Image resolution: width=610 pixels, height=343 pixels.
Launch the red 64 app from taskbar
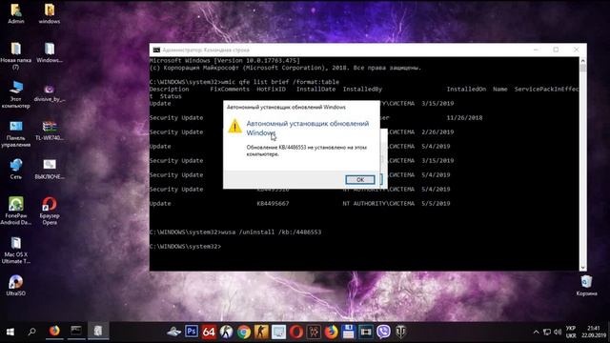pyautogui.click(x=209, y=332)
